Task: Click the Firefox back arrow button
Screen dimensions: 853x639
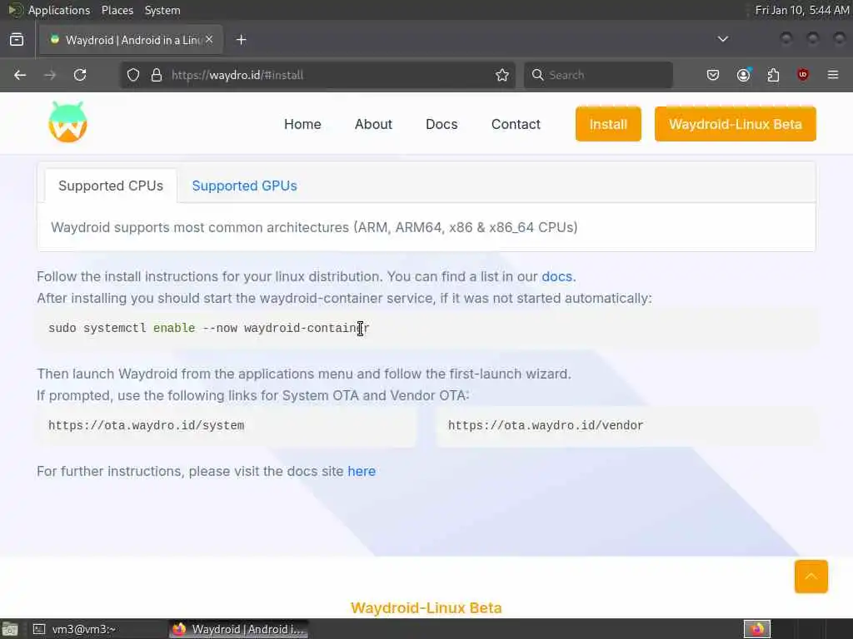Action: coord(20,75)
